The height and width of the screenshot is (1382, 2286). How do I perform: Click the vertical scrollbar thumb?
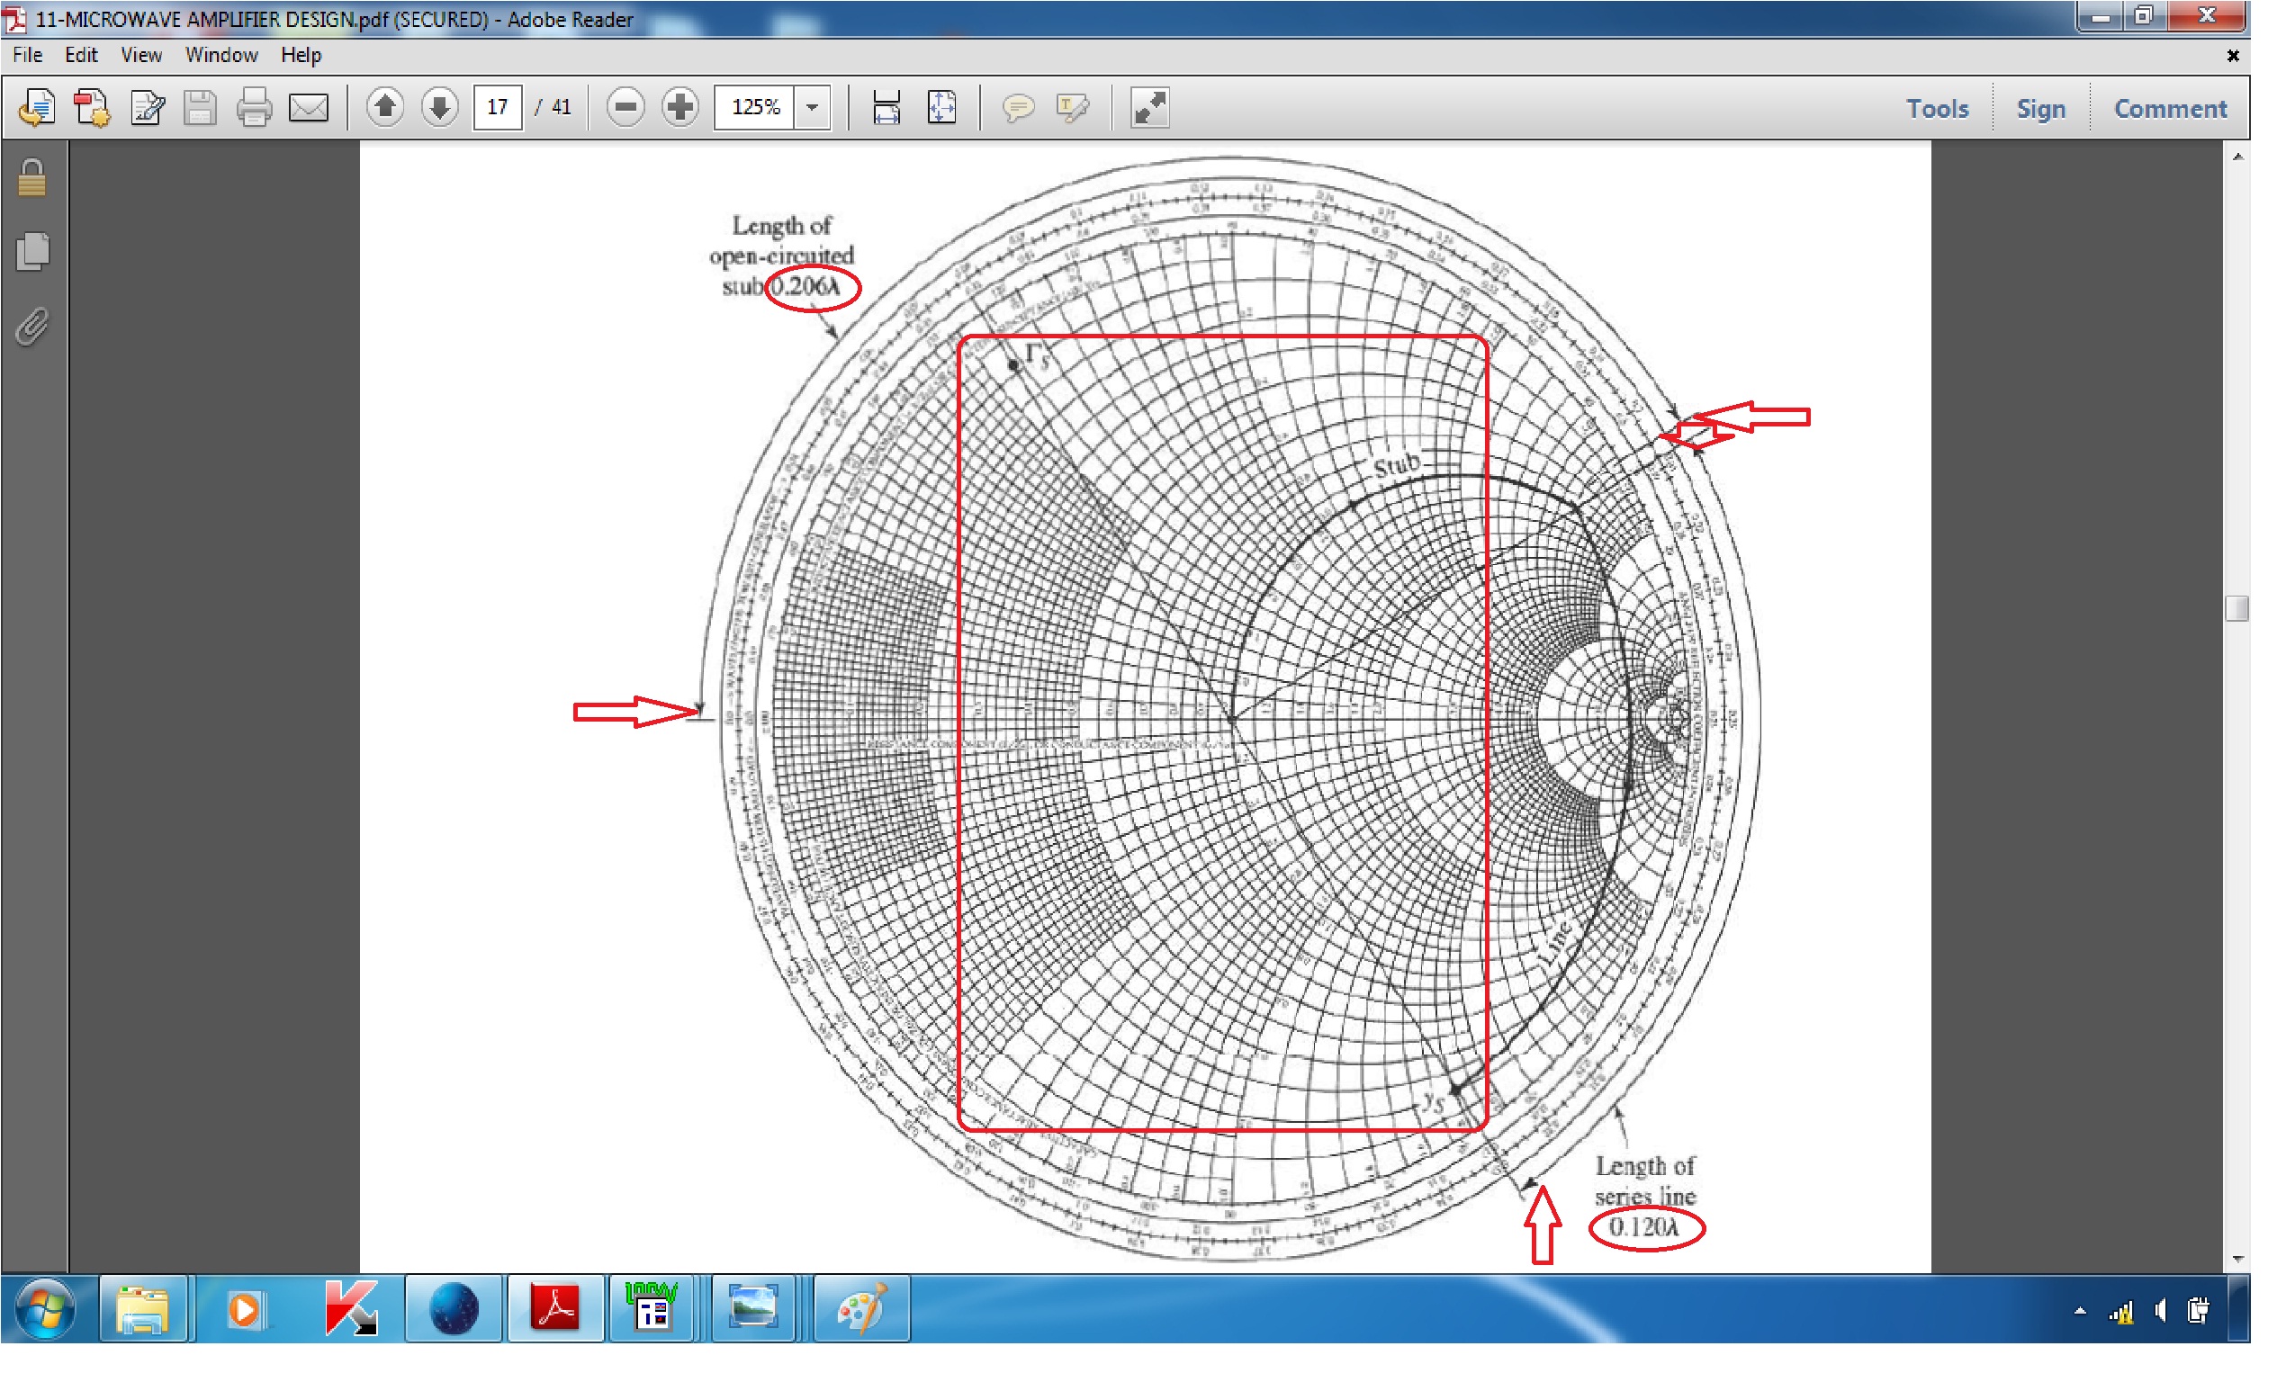[2236, 608]
